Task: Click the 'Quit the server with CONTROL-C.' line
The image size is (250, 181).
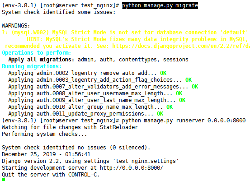Action: pos(51,175)
